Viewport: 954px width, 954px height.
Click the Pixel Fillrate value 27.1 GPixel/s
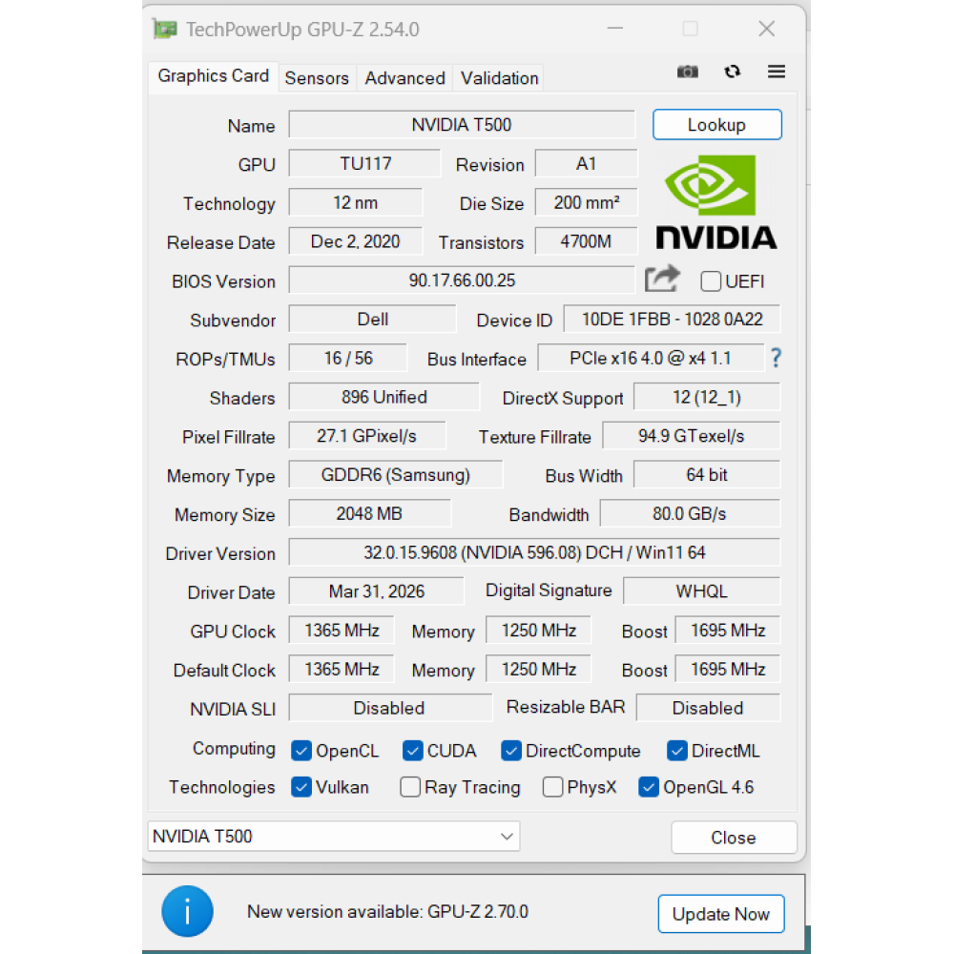pyautogui.click(x=367, y=436)
